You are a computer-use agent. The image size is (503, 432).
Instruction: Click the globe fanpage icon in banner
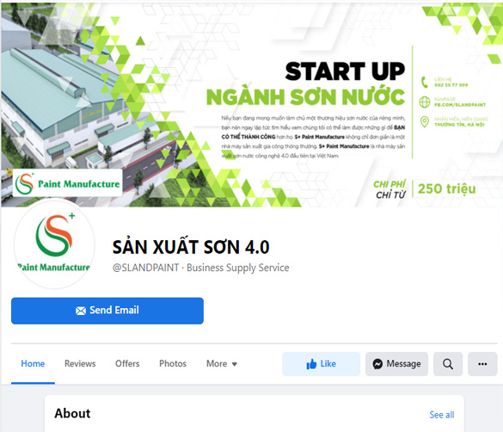(x=425, y=102)
